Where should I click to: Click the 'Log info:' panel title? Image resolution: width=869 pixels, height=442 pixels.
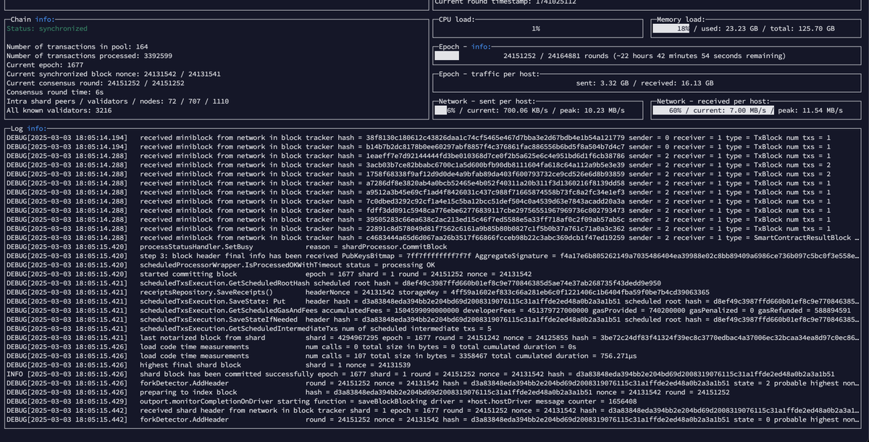click(x=28, y=128)
